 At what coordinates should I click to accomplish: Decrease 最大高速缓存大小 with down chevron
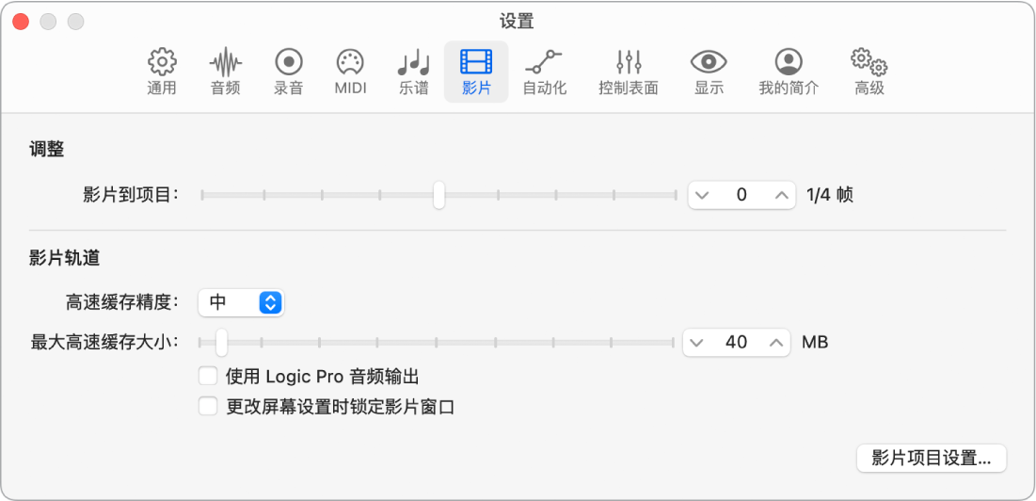tap(696, 343)
